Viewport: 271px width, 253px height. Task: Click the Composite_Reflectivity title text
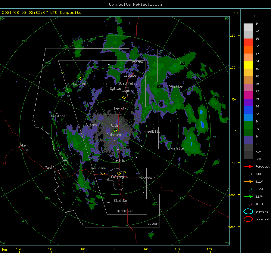click(x=135, y=5)
